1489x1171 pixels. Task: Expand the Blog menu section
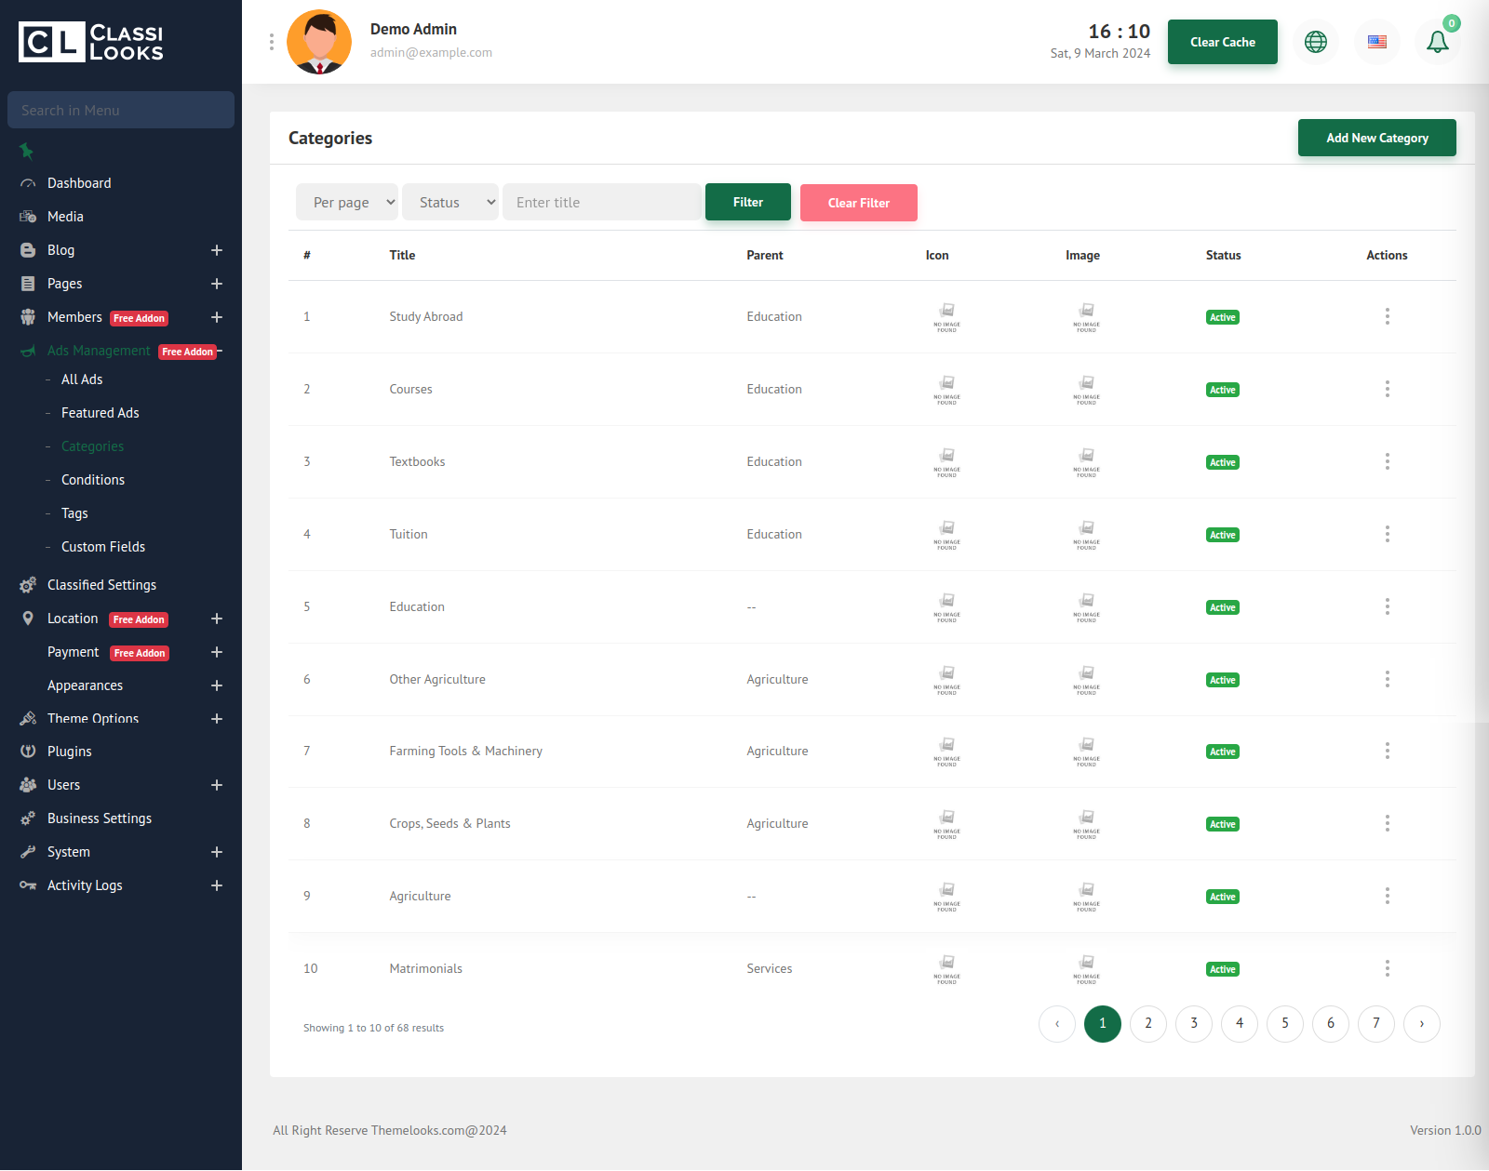217,250
